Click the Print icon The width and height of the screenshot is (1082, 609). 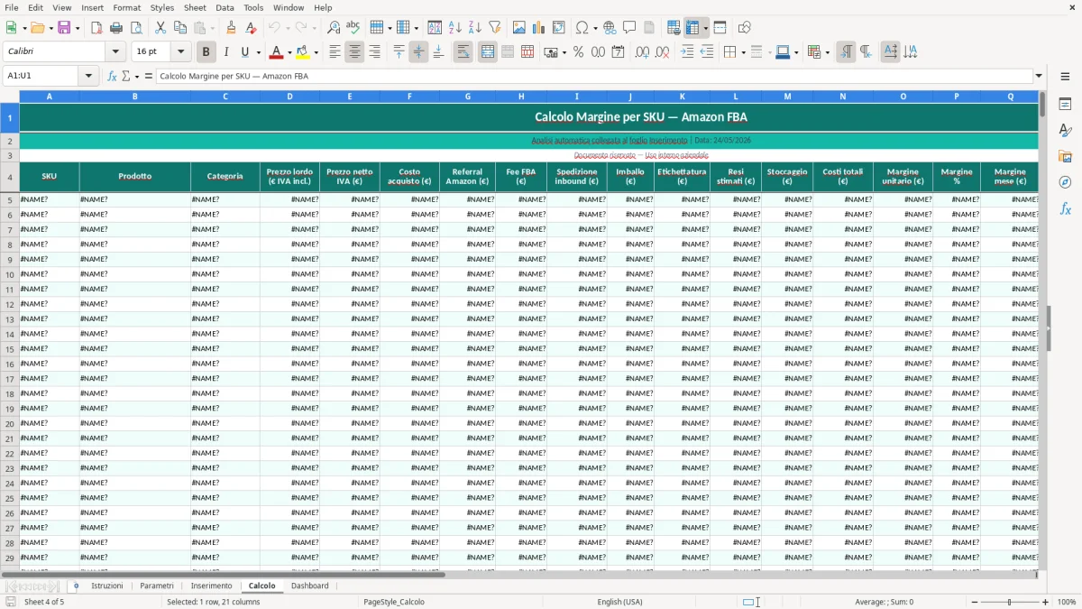[116, 28]
